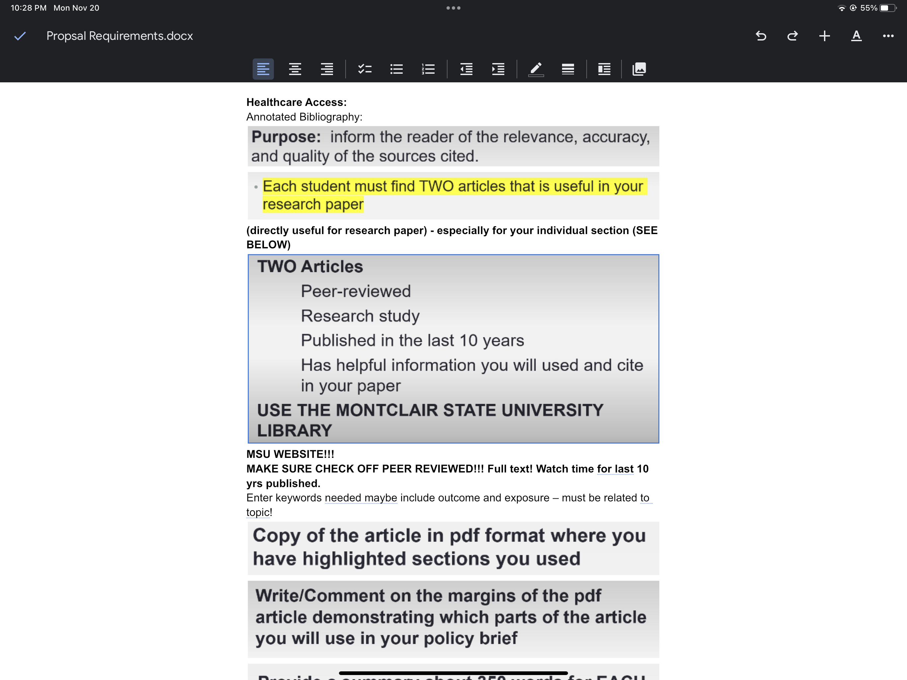Toggle right text alignment

tap(327, 69)
